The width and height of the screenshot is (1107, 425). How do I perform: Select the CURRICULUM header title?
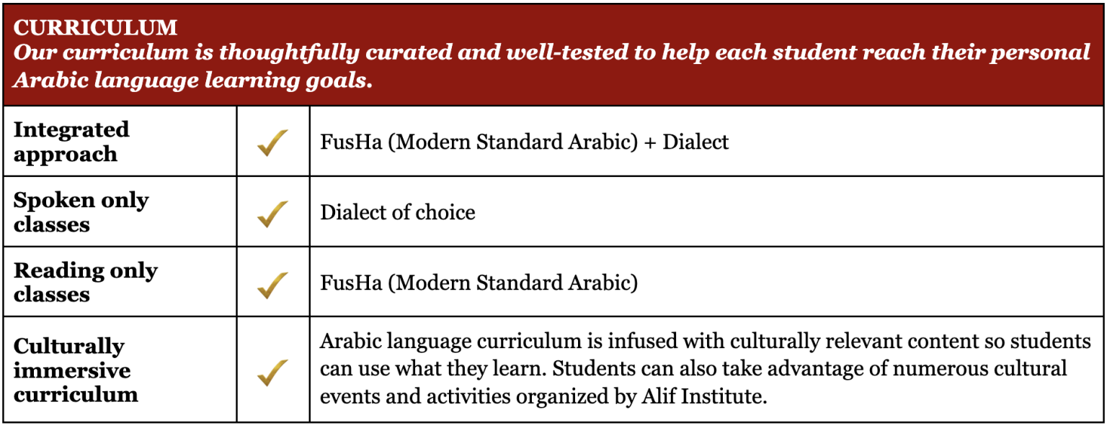pyautogui.click(x=95, y=27)
